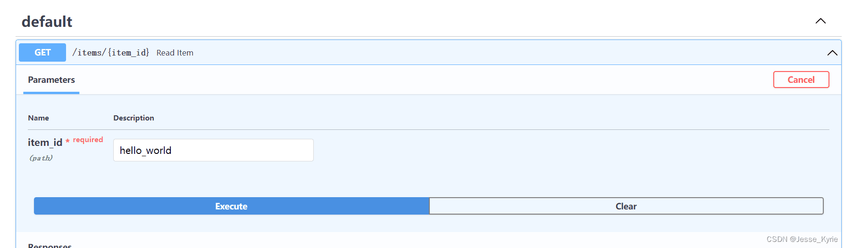Screen dimensions: 845x248
Task: Collapse the GET Read Item operation chevron
Action: (832, 53)
